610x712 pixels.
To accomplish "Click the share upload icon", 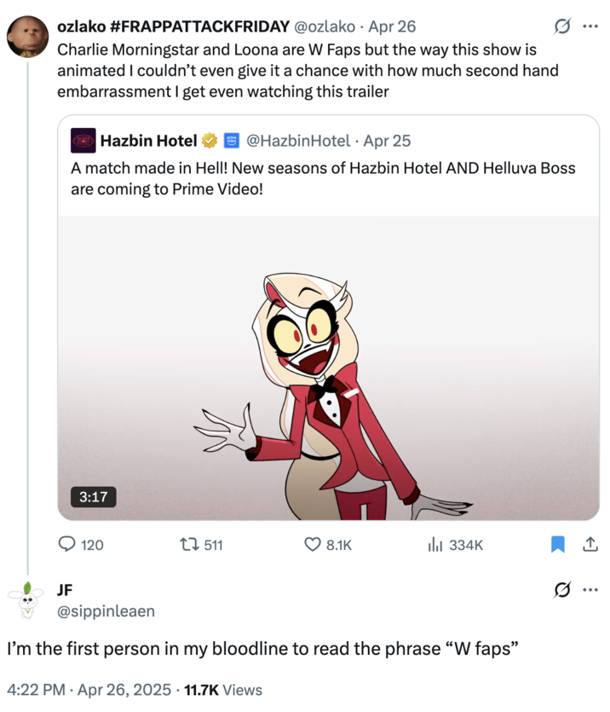I will tap(590, 544).
